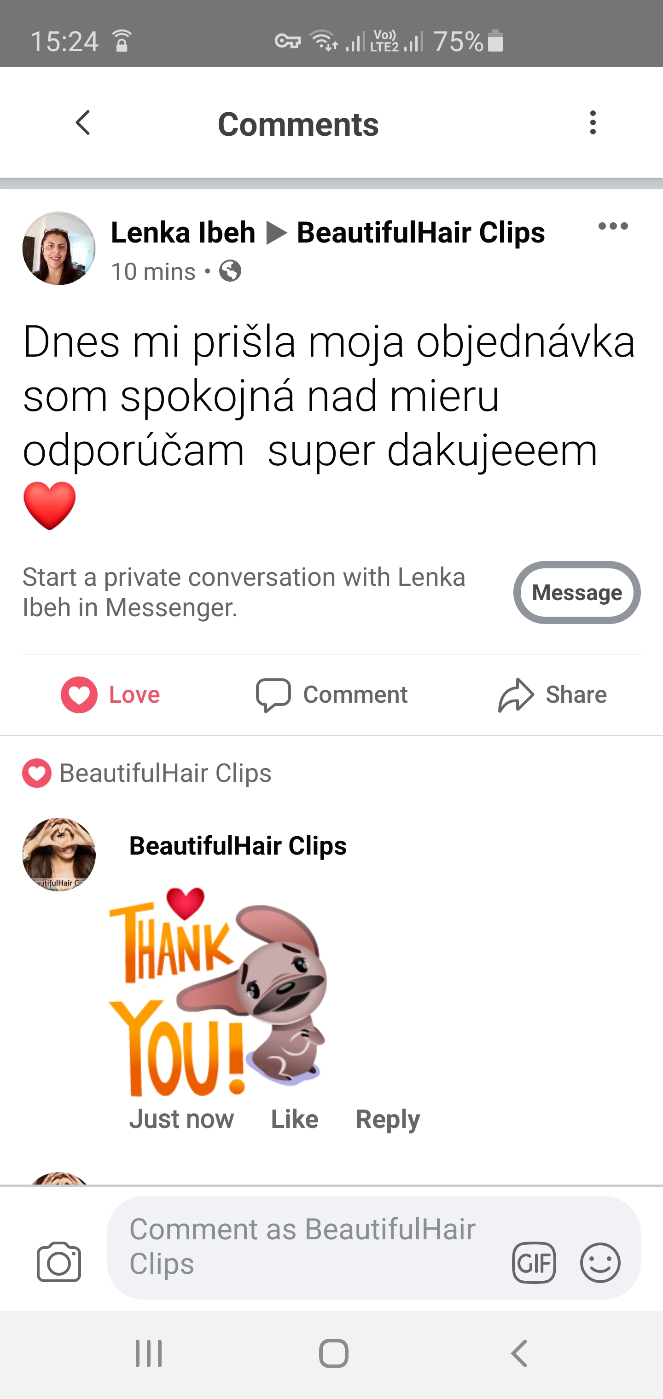
Task: Open BeautifulHair Clips commenter avatar
Action: 58,854
